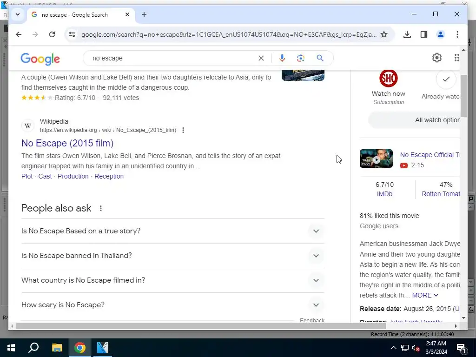Submit search with magnifying glass icon
This screenshot has height=357, width=476.
point(320,58)
